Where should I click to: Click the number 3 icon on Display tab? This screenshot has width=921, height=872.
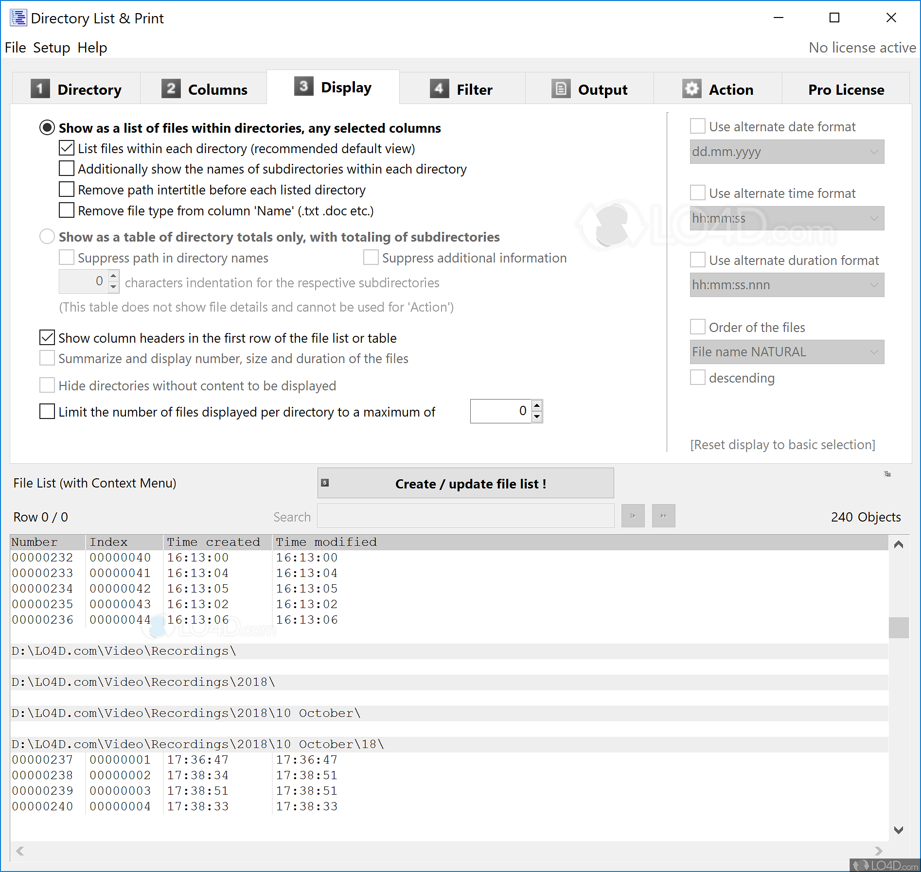[303, 87]
